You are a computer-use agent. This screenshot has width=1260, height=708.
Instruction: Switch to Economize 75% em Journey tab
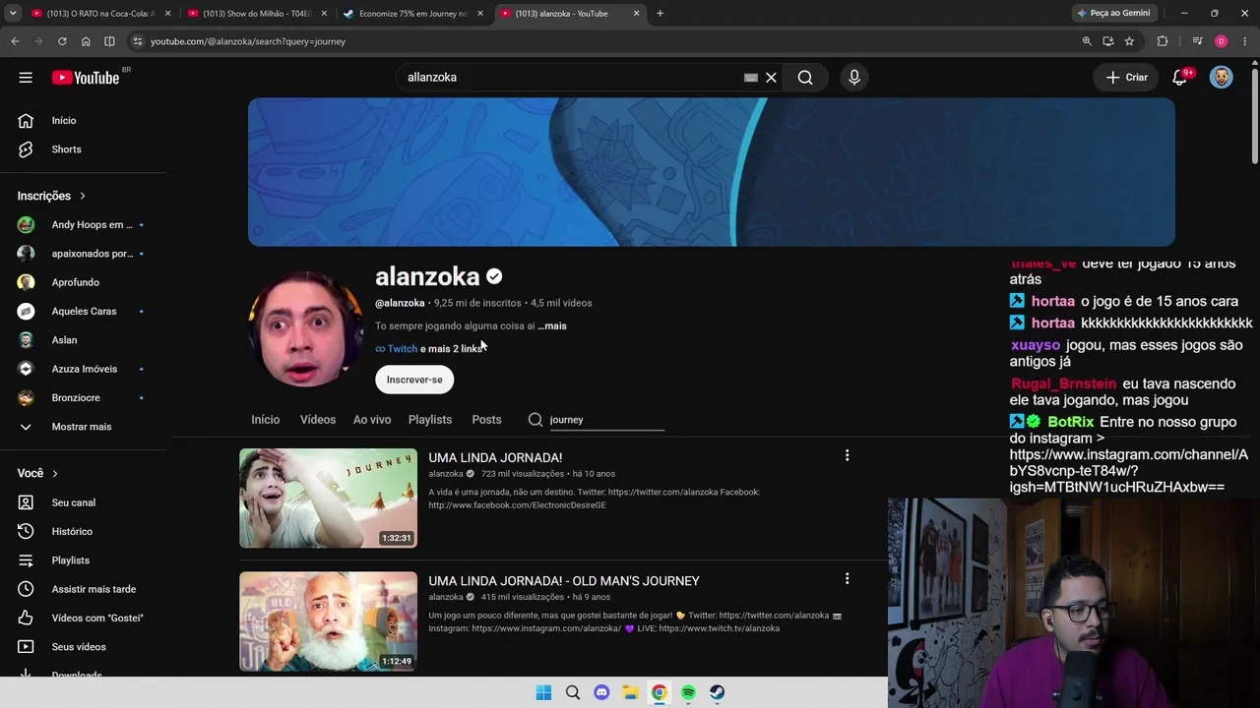coord(412,14)
